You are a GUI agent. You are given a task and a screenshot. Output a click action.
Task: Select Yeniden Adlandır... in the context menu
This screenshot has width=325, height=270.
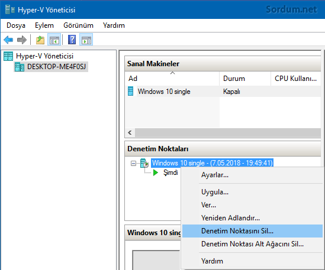252,218
